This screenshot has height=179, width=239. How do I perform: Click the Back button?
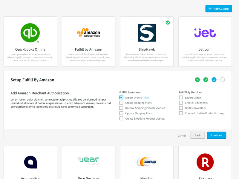pos(198,135)
